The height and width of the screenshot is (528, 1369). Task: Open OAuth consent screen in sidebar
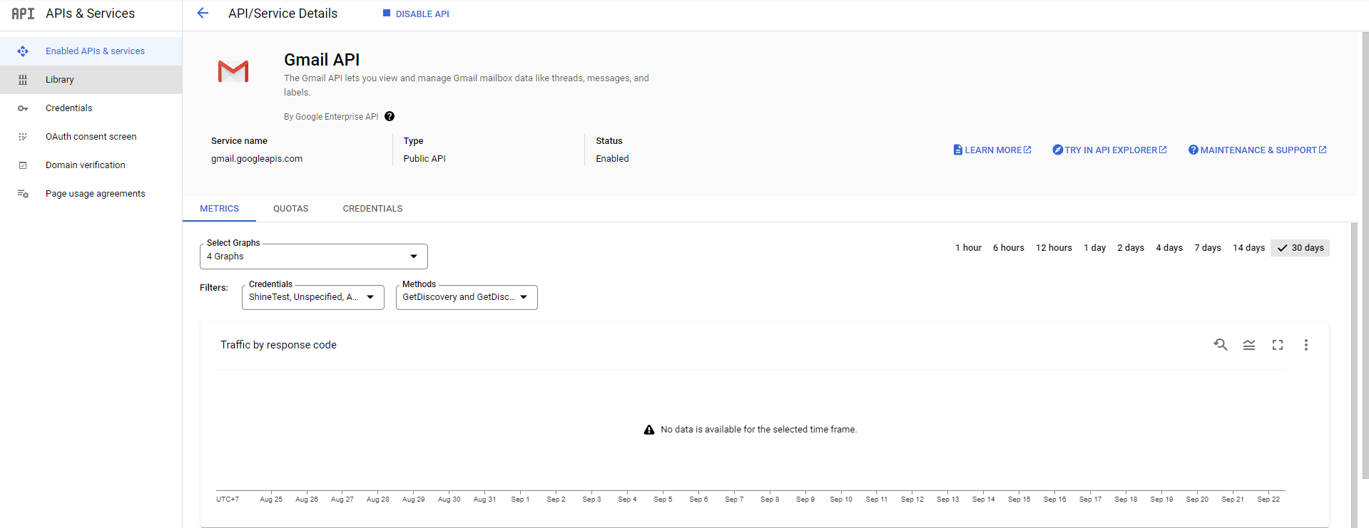pyautogui.click(x=91, y=137)
